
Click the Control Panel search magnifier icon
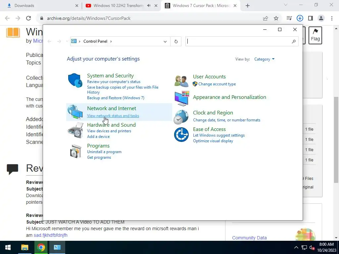coord(293,41)
